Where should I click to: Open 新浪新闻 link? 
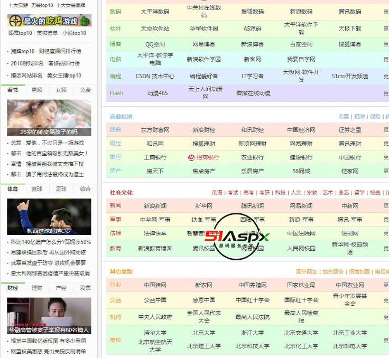pyautogui.click(x=155, y=206)
